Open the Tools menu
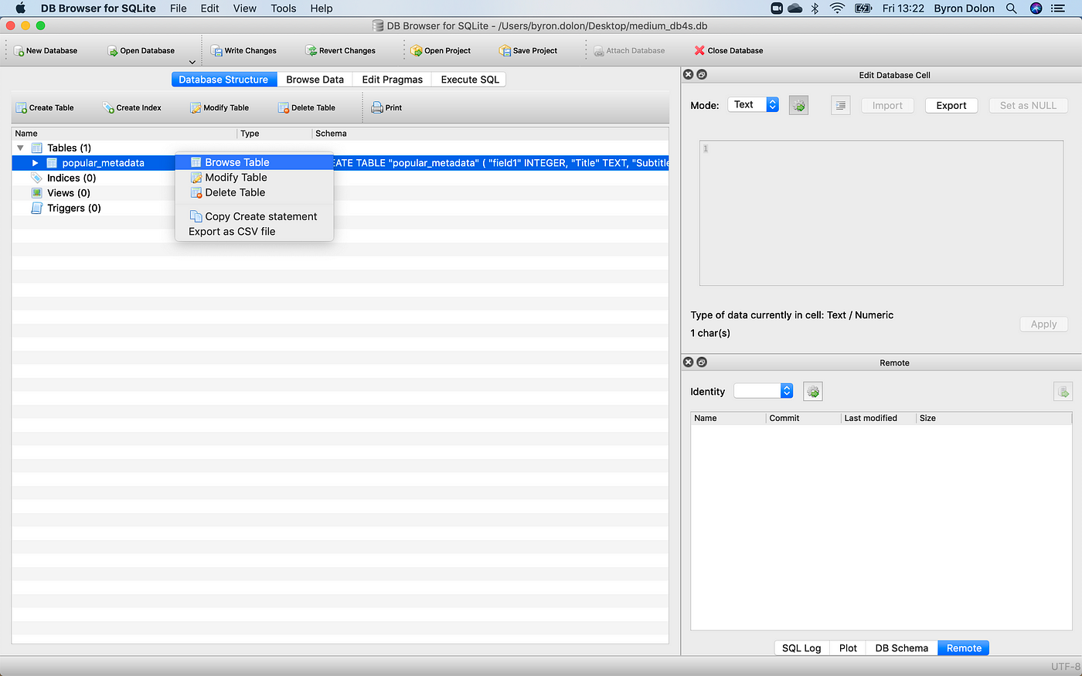 tap(284, 8)
